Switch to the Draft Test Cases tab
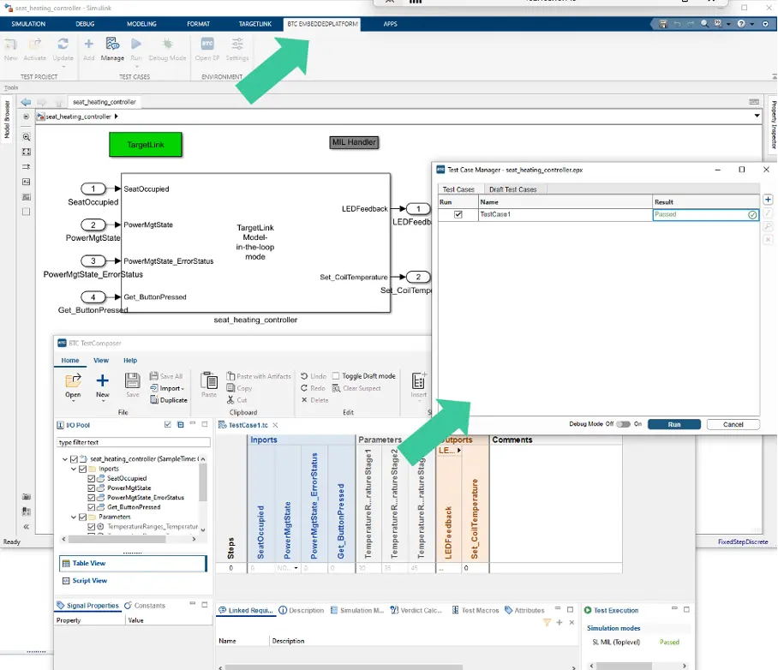This screenshot has height=670, width=778. [512, 189]
